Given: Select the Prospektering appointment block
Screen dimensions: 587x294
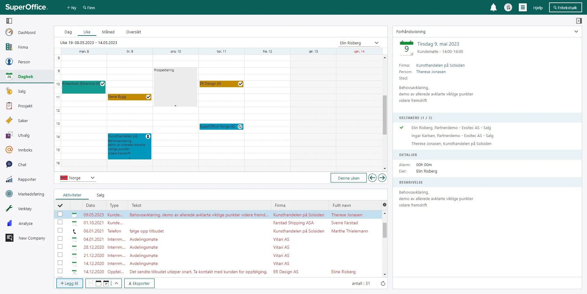Looking at the screenshot, I should [175, 87].
